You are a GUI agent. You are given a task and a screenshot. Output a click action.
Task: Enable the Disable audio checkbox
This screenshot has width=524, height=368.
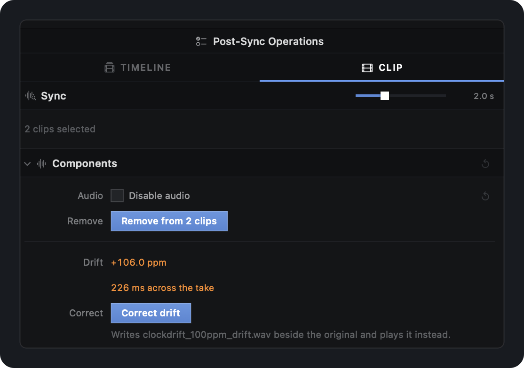[117, 196]
